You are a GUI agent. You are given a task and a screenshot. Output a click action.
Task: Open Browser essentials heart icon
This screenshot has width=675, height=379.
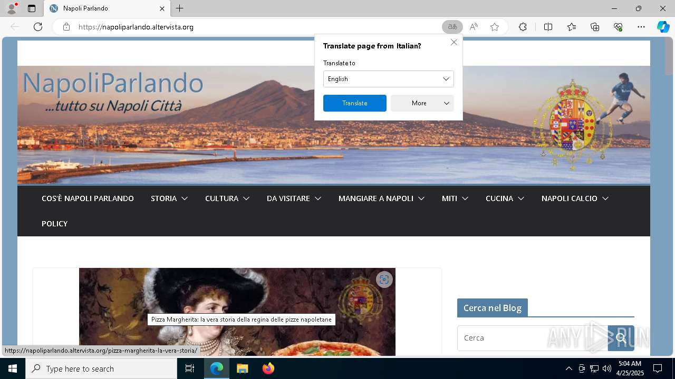pyautogui.click(x=618, y=27)
